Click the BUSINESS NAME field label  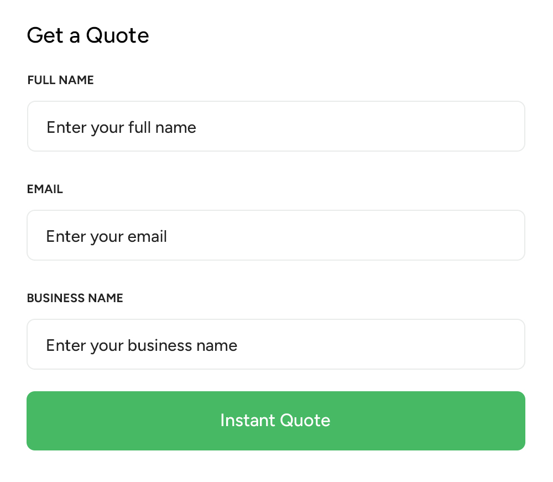click(x=75, y=298)
